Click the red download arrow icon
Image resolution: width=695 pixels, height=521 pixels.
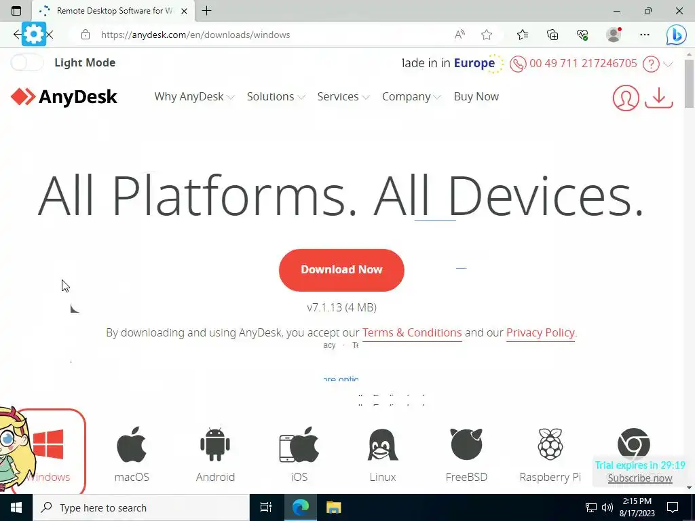pos(658,98)
